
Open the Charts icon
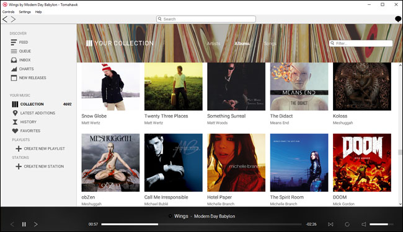coord(14,69)
